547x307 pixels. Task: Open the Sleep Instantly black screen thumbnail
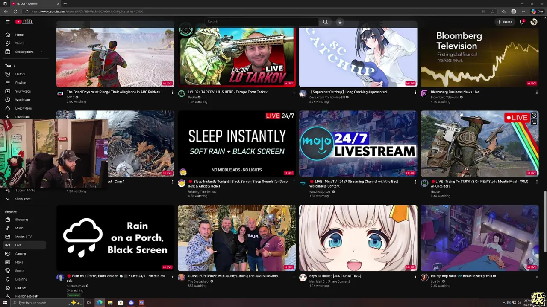point(237,144)
